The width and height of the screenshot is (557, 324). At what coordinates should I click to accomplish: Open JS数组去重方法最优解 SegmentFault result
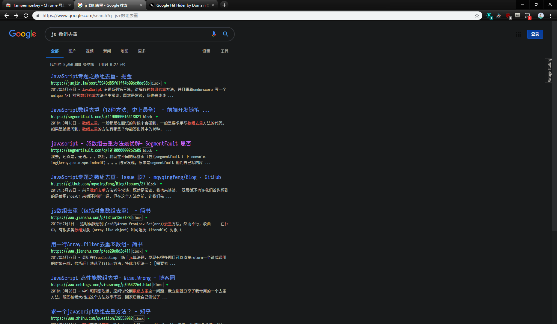click(x=121, y=143)
